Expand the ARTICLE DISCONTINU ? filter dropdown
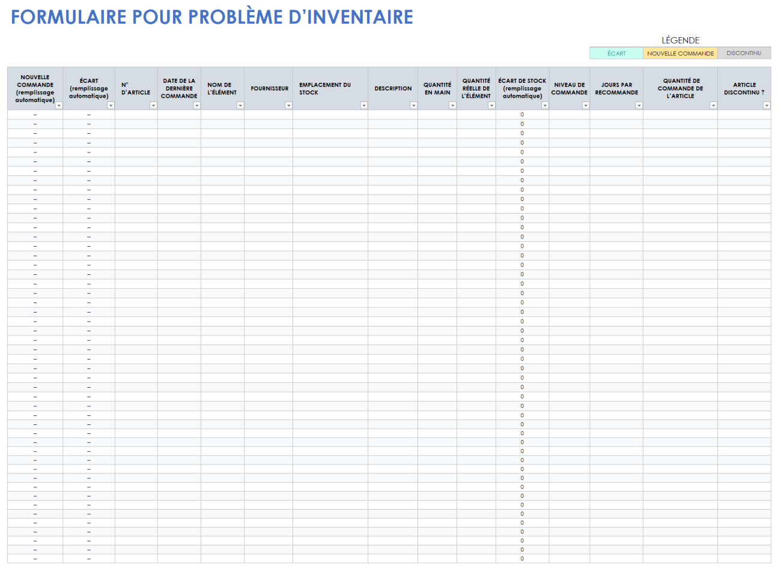 click(x=767, y=106)
